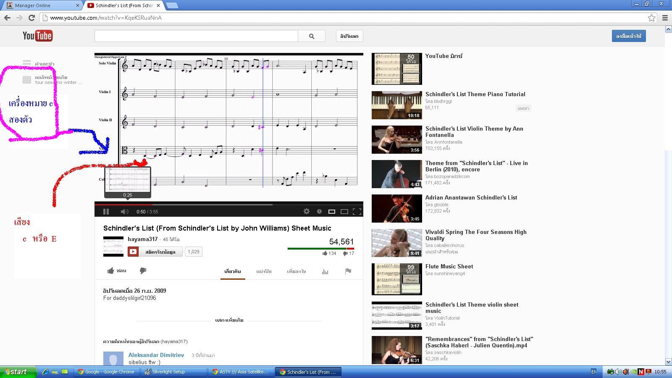672x378 pixels.
Task: Switch to large player size
Action: 344,212
